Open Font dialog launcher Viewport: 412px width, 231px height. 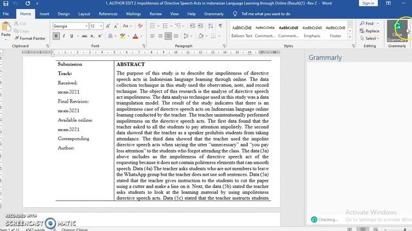point(144,46)
